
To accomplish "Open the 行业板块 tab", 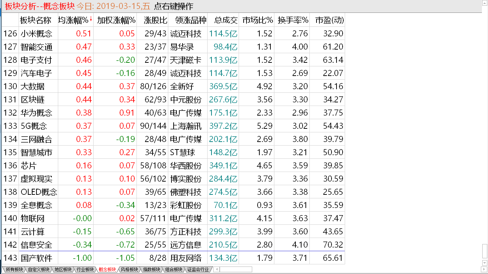I will (85, 269).
